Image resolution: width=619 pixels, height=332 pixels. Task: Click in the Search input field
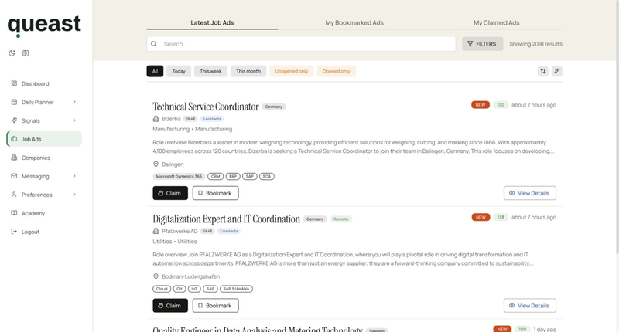[301, 44]
